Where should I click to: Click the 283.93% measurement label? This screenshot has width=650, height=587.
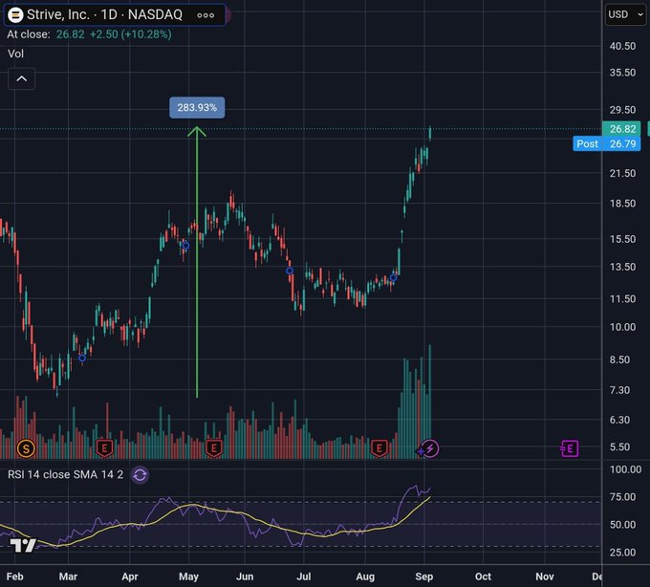click(197, 108)
